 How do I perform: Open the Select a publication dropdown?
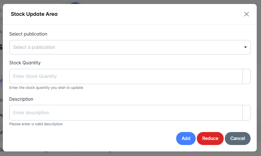[124, 47]
